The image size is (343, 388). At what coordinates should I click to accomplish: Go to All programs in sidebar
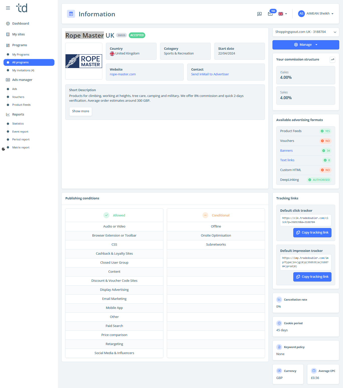(x=29, y=62)
